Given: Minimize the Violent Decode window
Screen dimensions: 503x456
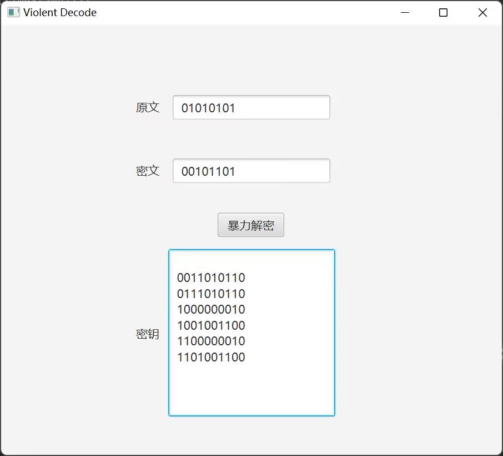Looking at the screenshot, I should click(405, 13).
